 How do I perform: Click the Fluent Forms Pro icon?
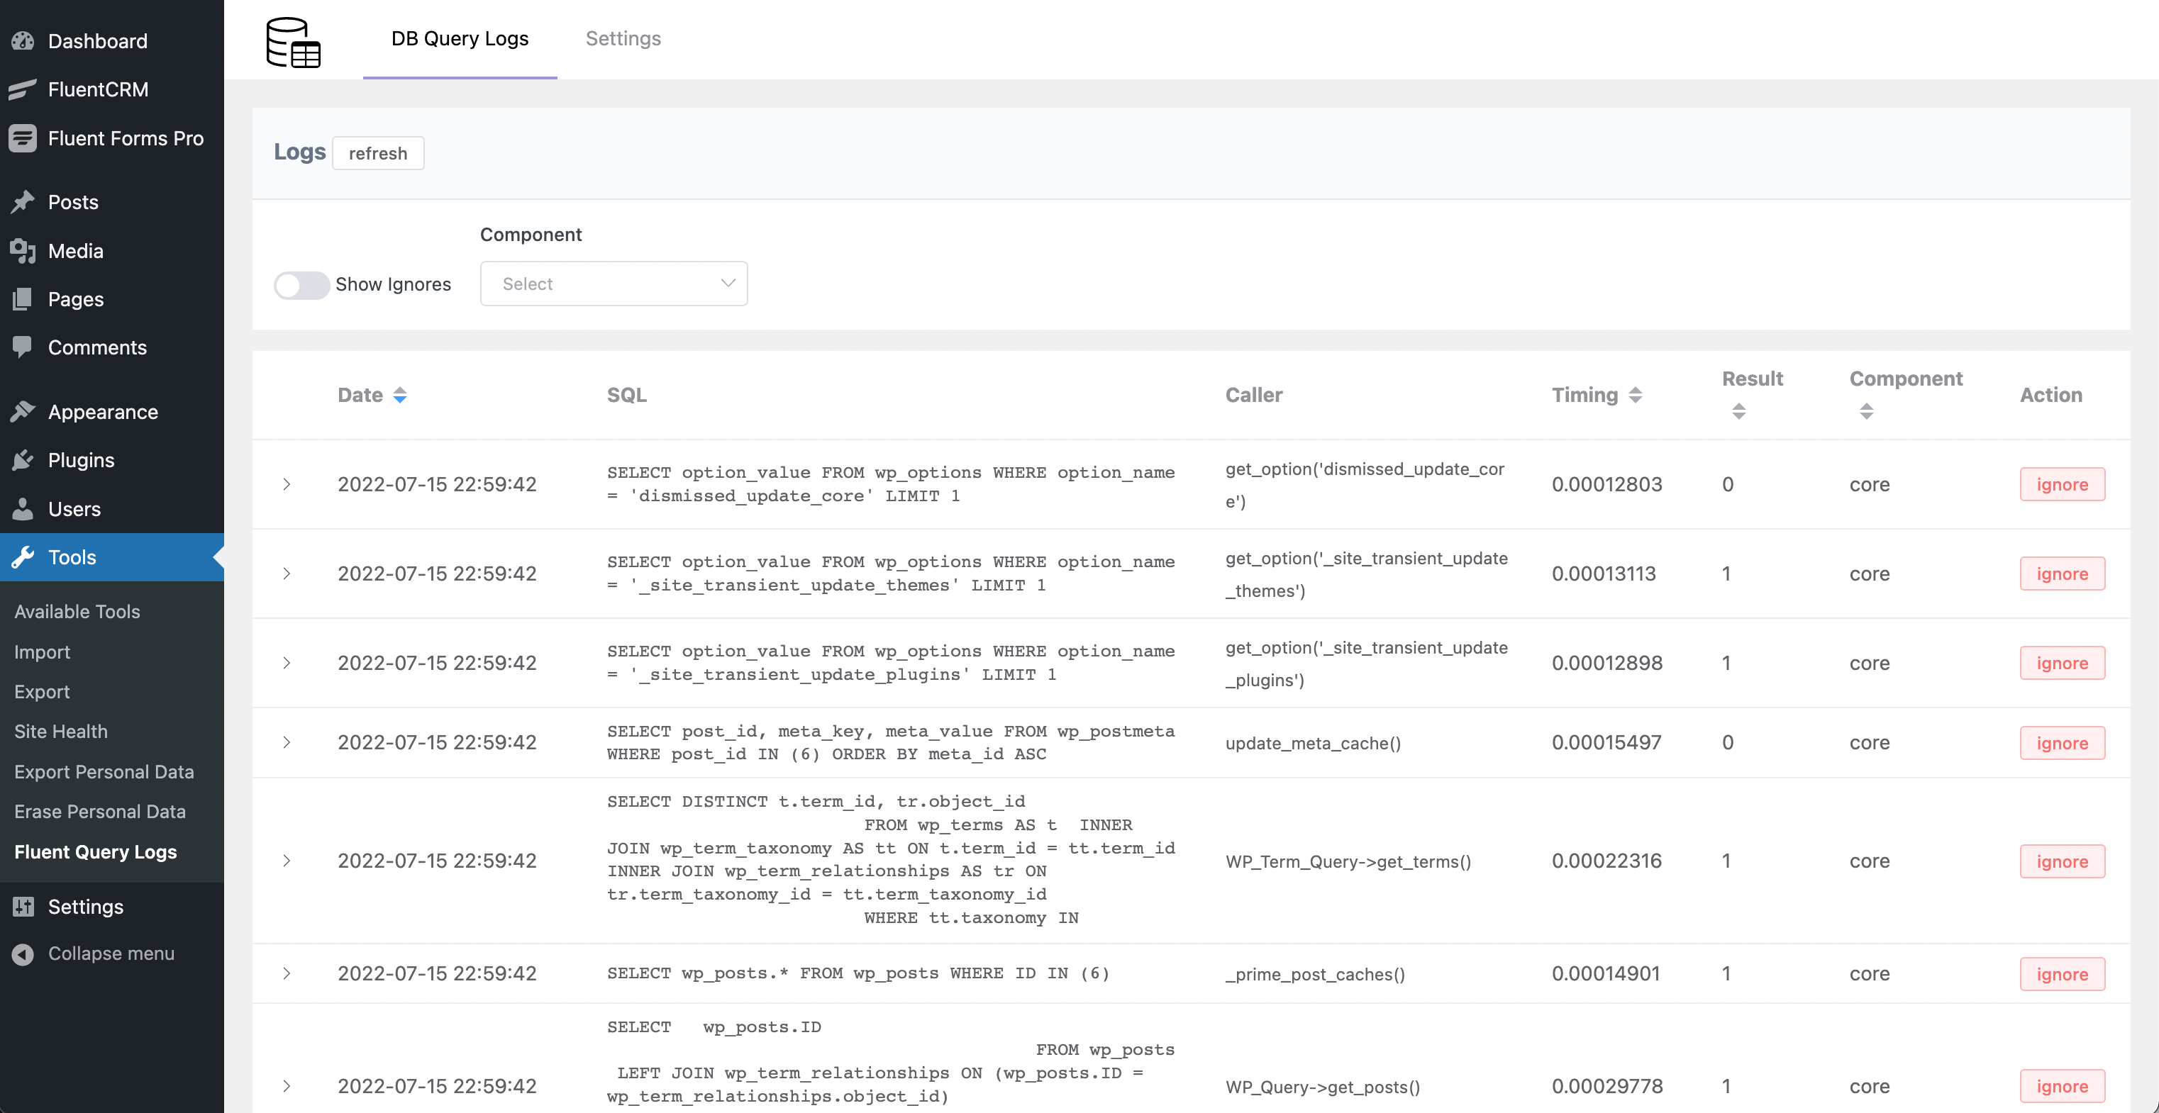tap(23, 138)
